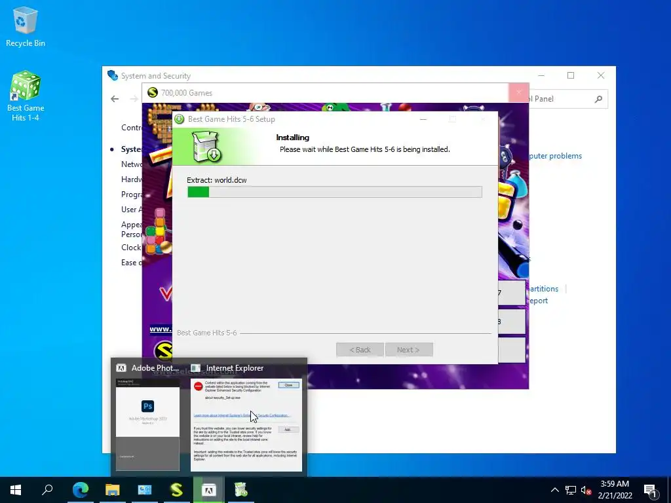This screenshot has height=503, width=671.
Task: Select Network category in Control Panel sidebar
Action: click(131, 164)
